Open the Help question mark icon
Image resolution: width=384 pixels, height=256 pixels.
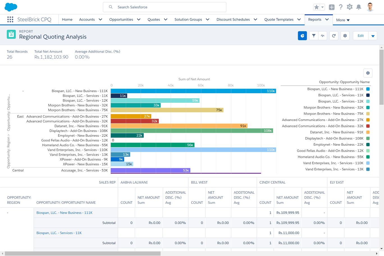(x=340, y=7)
